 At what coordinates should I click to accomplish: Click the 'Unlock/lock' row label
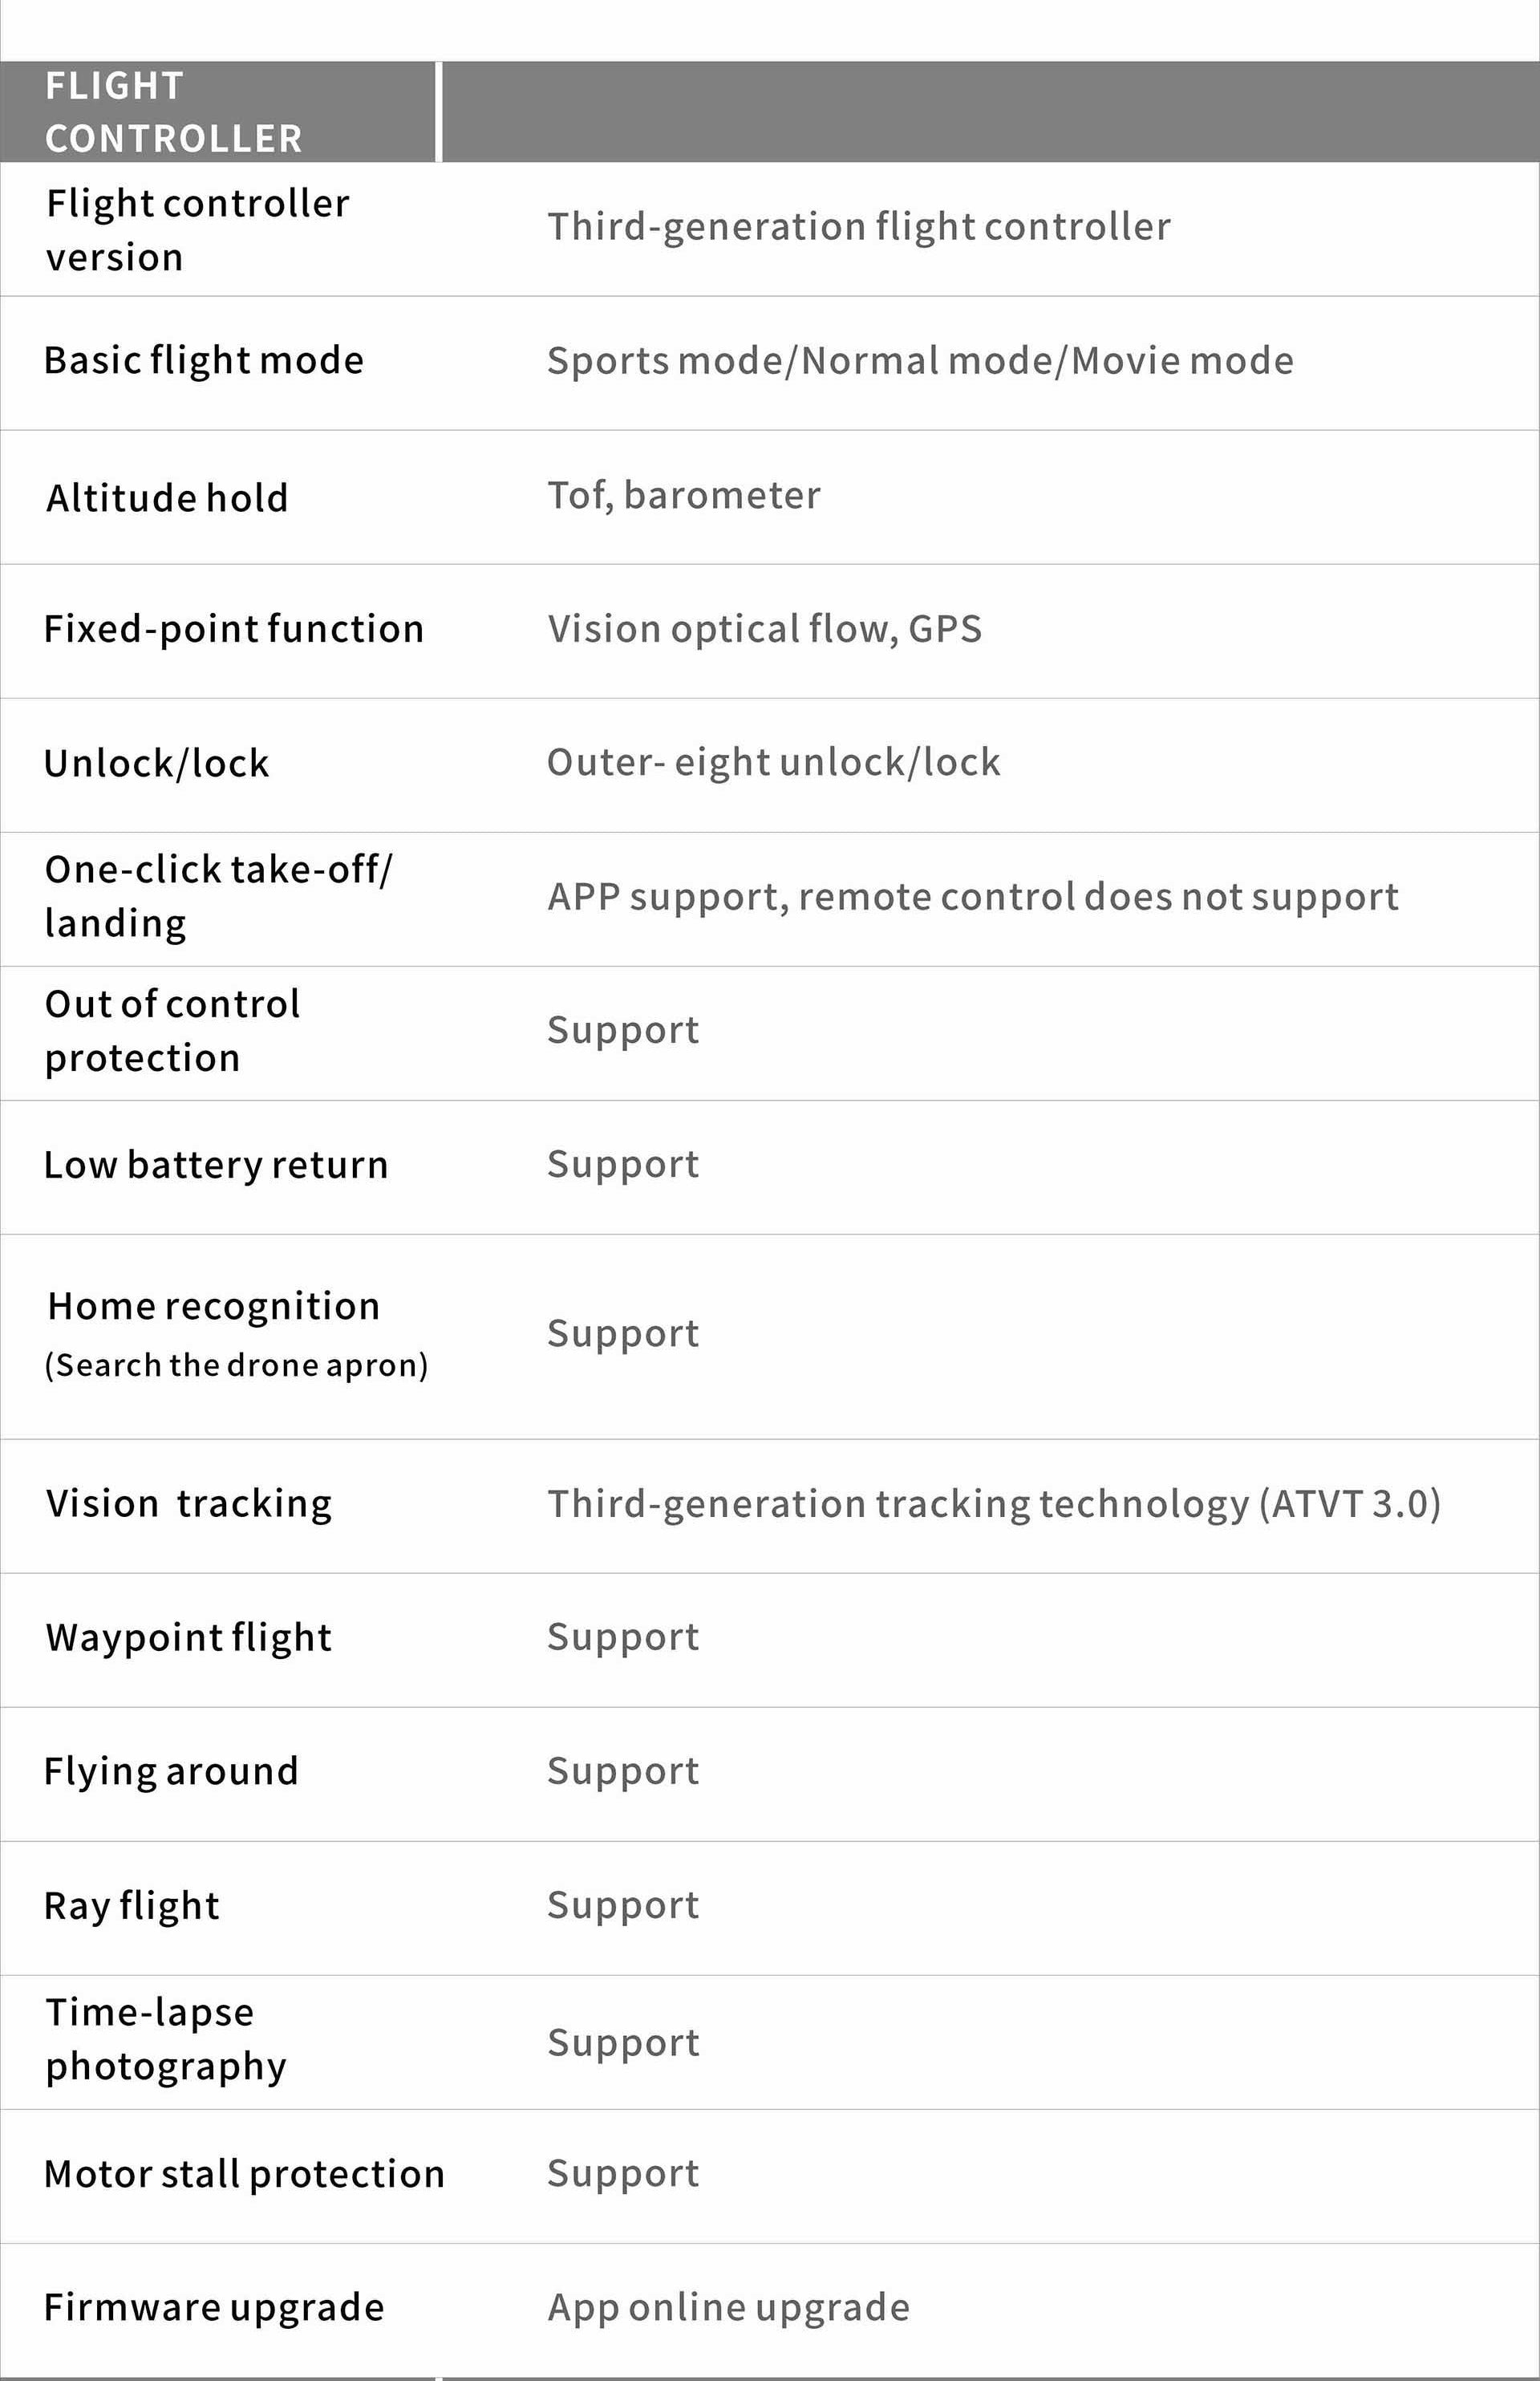pos(157,764)
